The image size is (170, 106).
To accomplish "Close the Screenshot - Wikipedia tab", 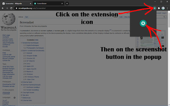I will coord(31,3).
